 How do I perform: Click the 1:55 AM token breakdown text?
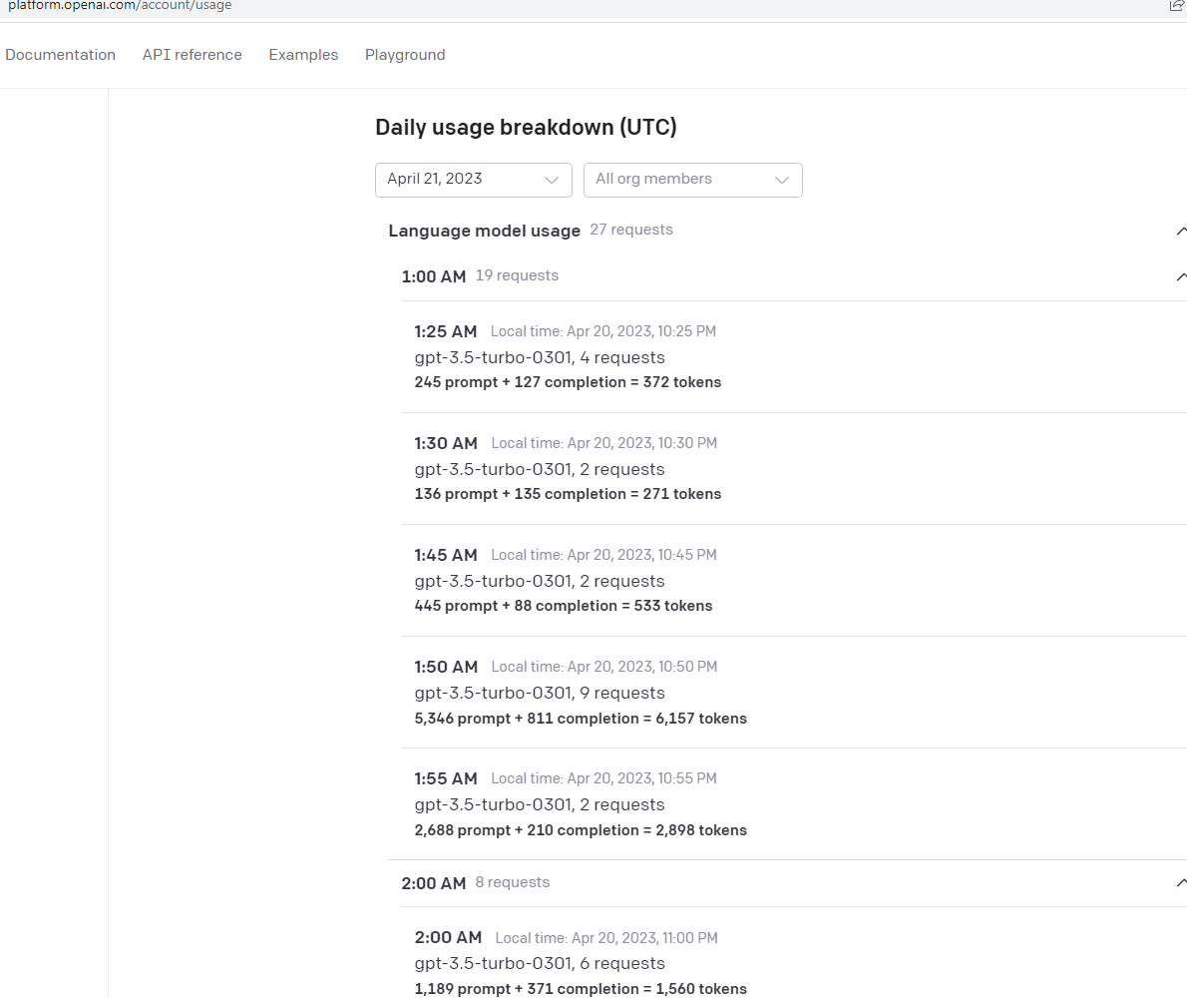coord(581,829)
